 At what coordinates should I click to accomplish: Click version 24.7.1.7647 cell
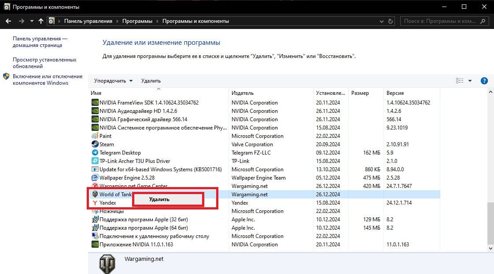(399, 186)
